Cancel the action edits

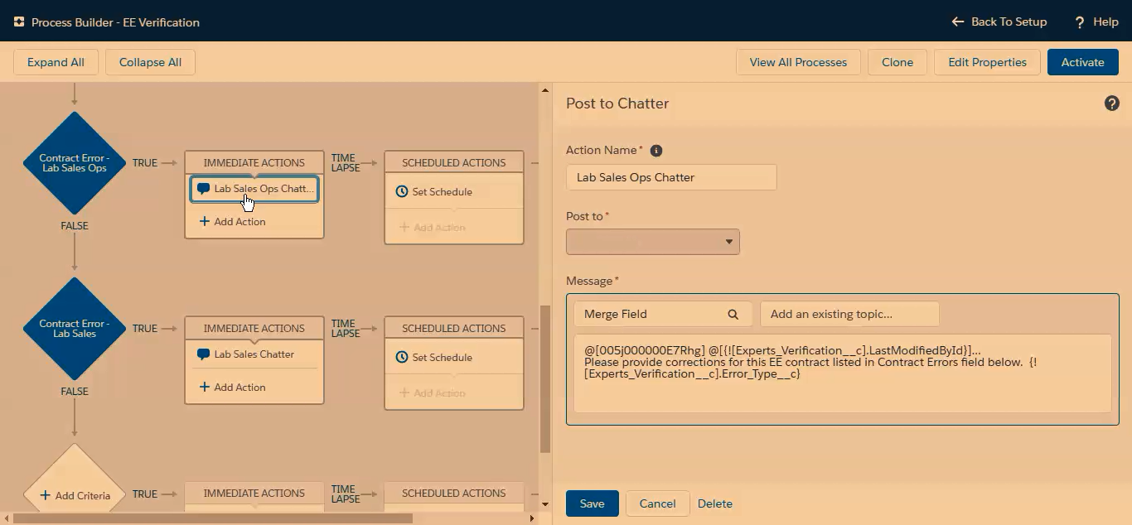coord(658,503)
